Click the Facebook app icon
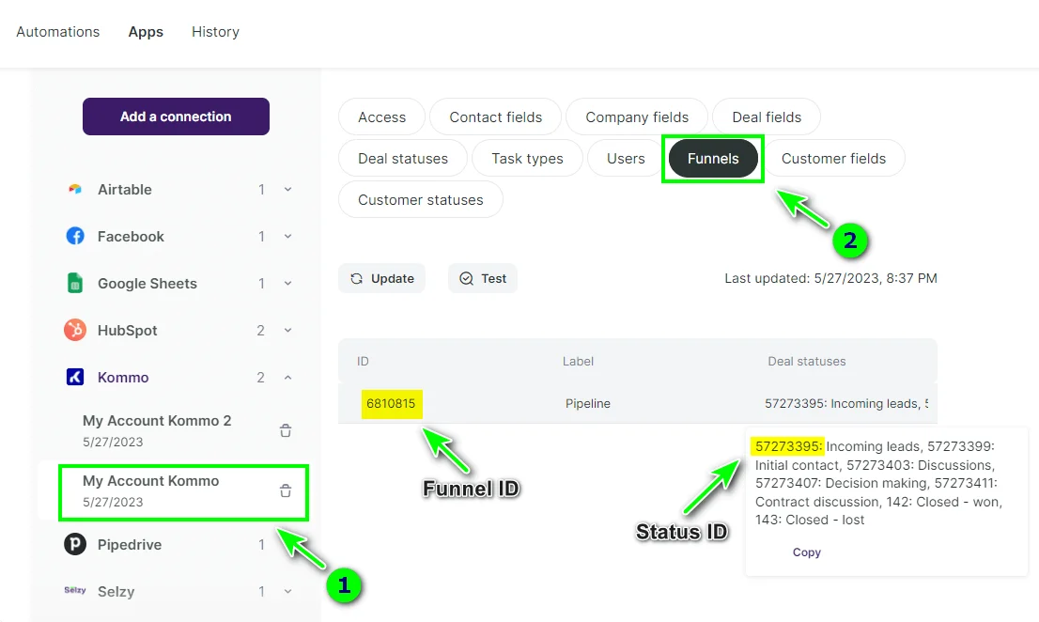This screenshot has width=1039, height=622. [75, 236]
